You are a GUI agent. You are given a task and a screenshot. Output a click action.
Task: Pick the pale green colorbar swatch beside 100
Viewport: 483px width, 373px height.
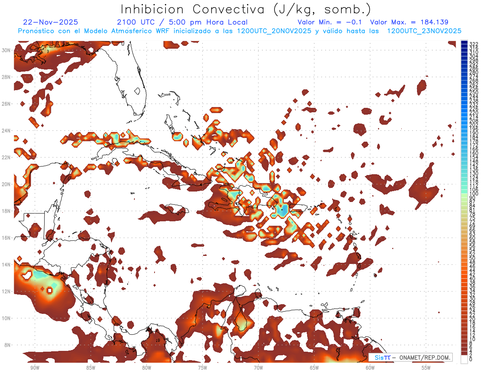coord(464,196)
